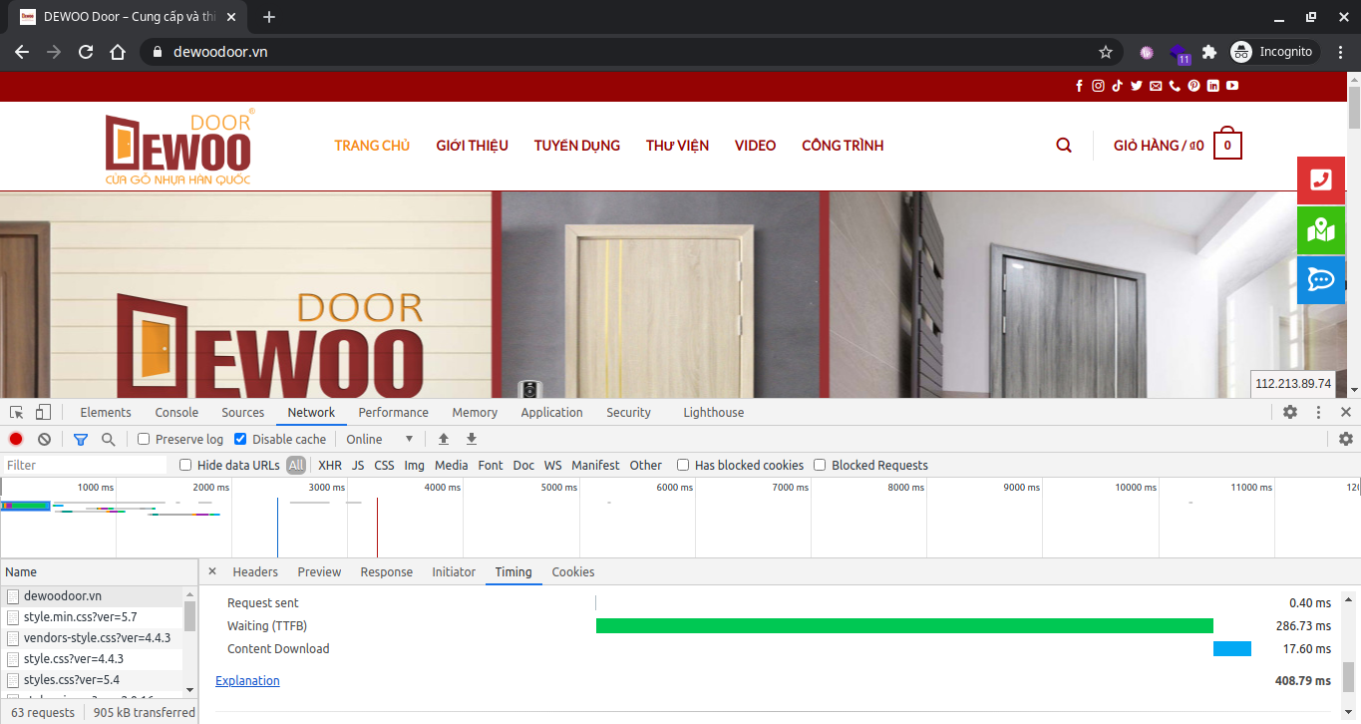Open the Response tab of the request

[x=387, y=571]
